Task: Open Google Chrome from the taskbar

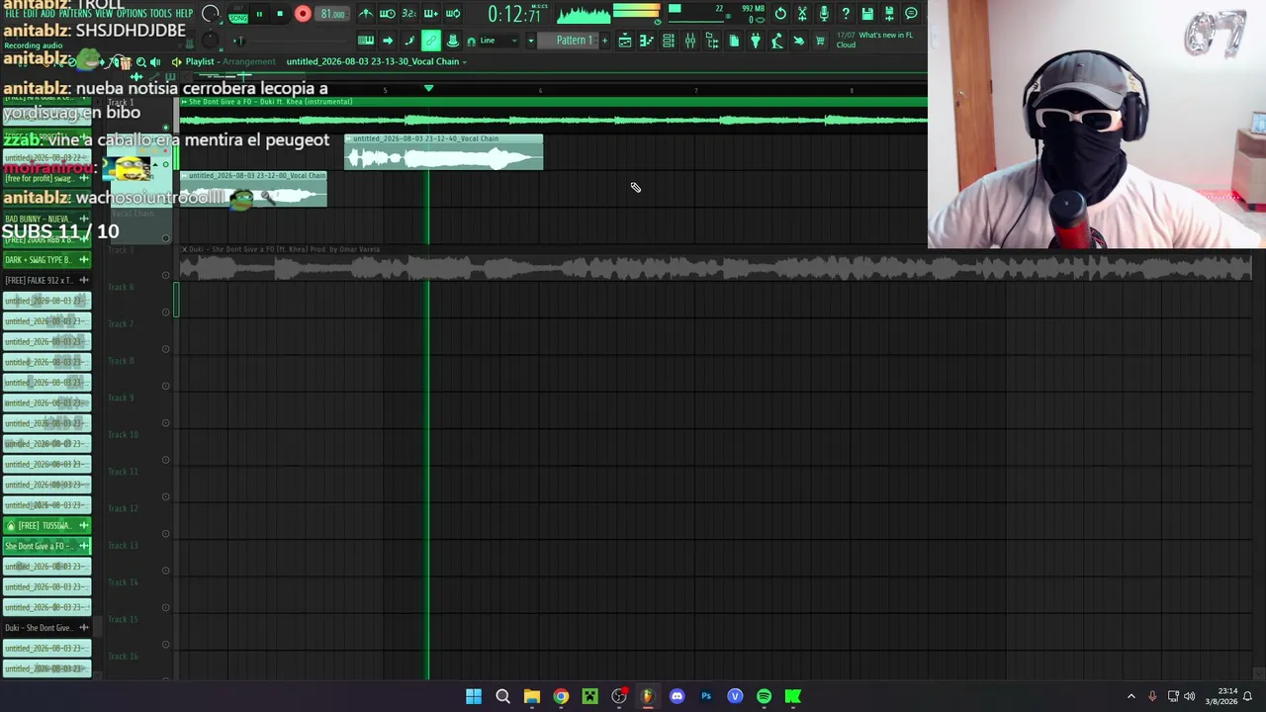Action: (x=561, y=696)
